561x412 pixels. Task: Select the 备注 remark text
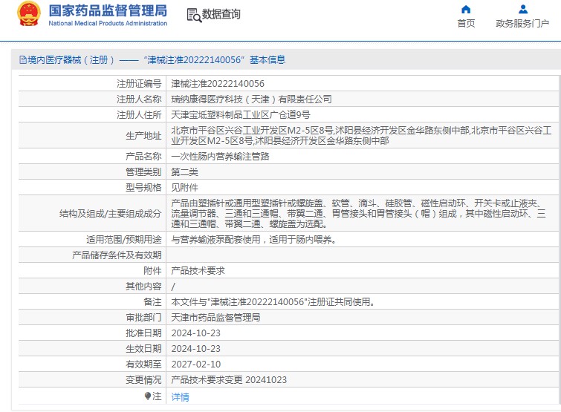click(274, 302)
